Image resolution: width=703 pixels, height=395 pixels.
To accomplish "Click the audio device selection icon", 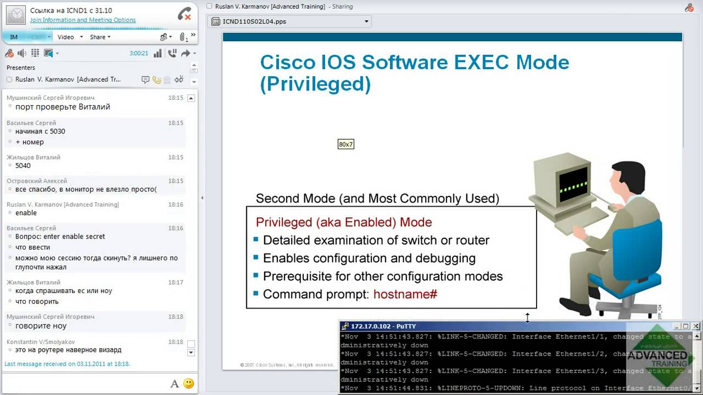I will (x=48, y=53).
